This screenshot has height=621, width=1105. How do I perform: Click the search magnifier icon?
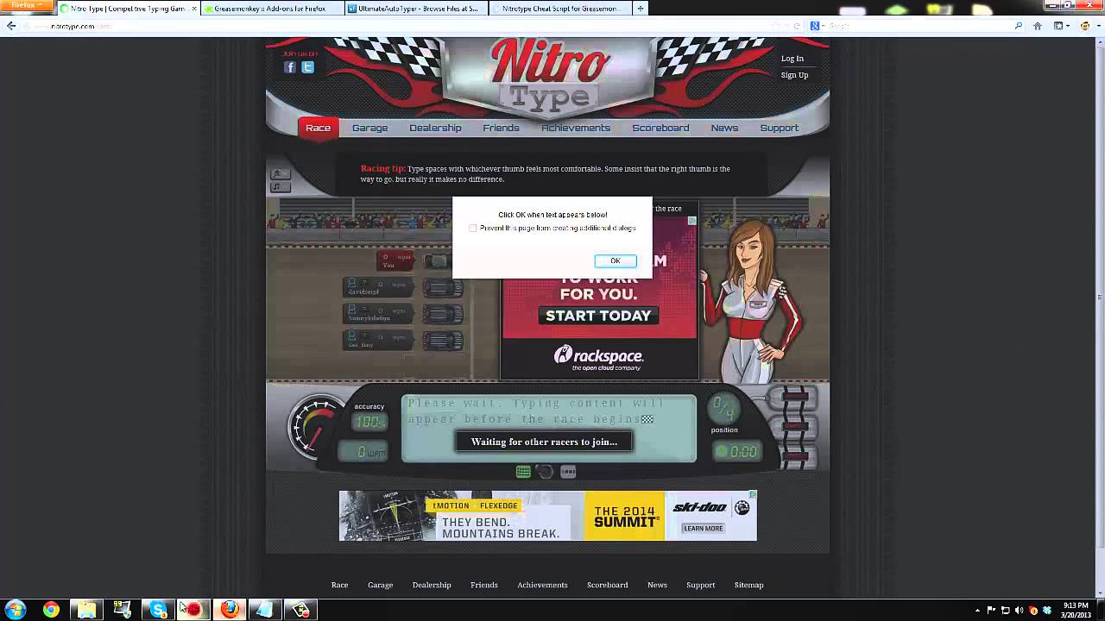coord(1019,26)
